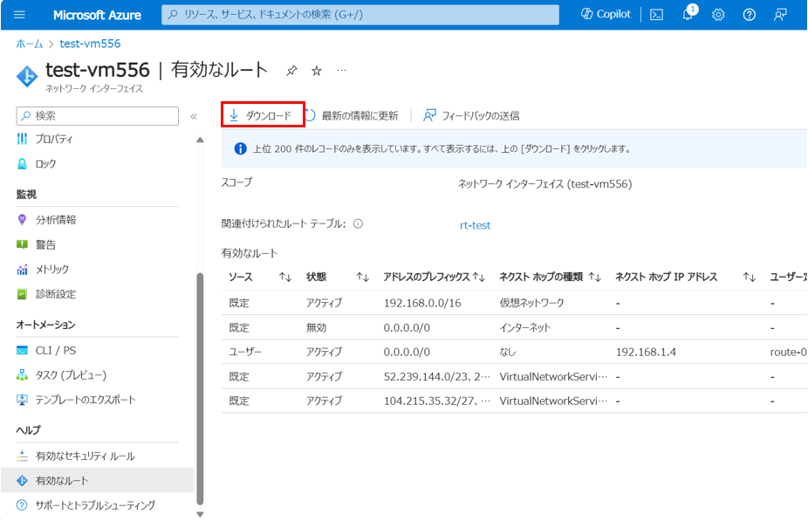
Task: Open 警告 in the sidebar
Action: (x=45, y=244)
